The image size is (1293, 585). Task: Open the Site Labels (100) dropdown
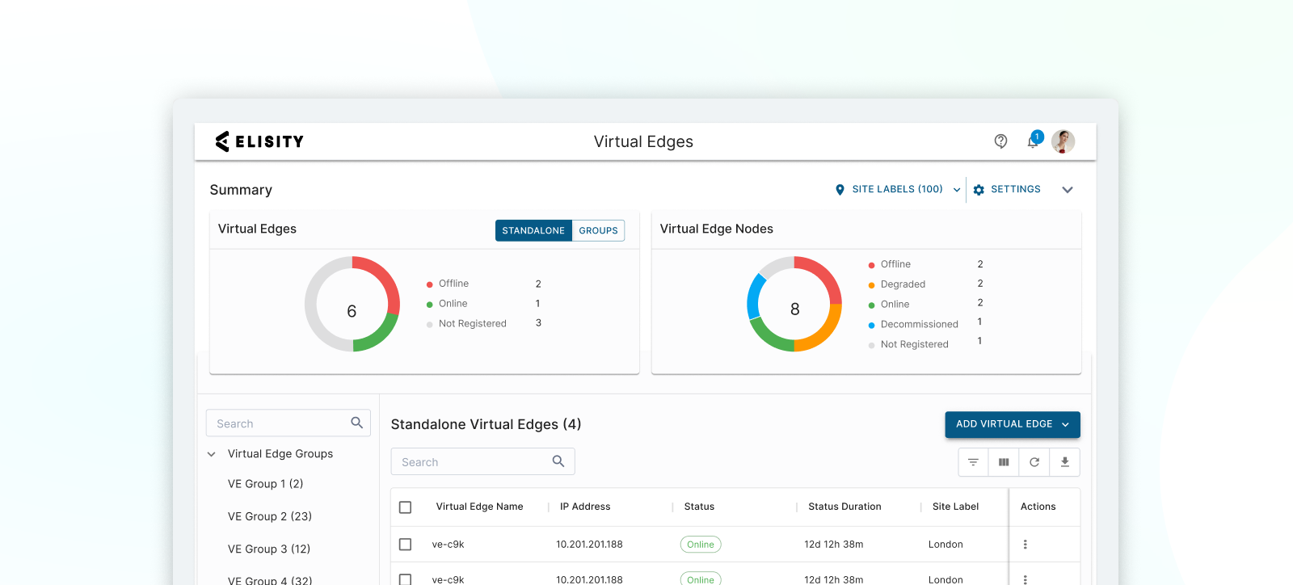coord(898,190)
